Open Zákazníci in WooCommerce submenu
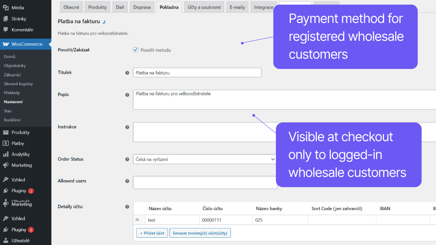436x245 pixels. click(12, 75)
